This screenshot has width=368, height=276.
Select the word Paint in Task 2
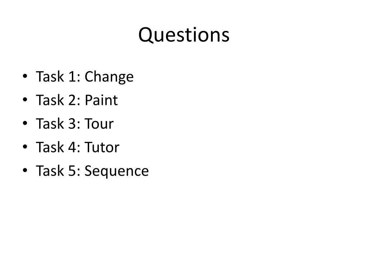101,100
